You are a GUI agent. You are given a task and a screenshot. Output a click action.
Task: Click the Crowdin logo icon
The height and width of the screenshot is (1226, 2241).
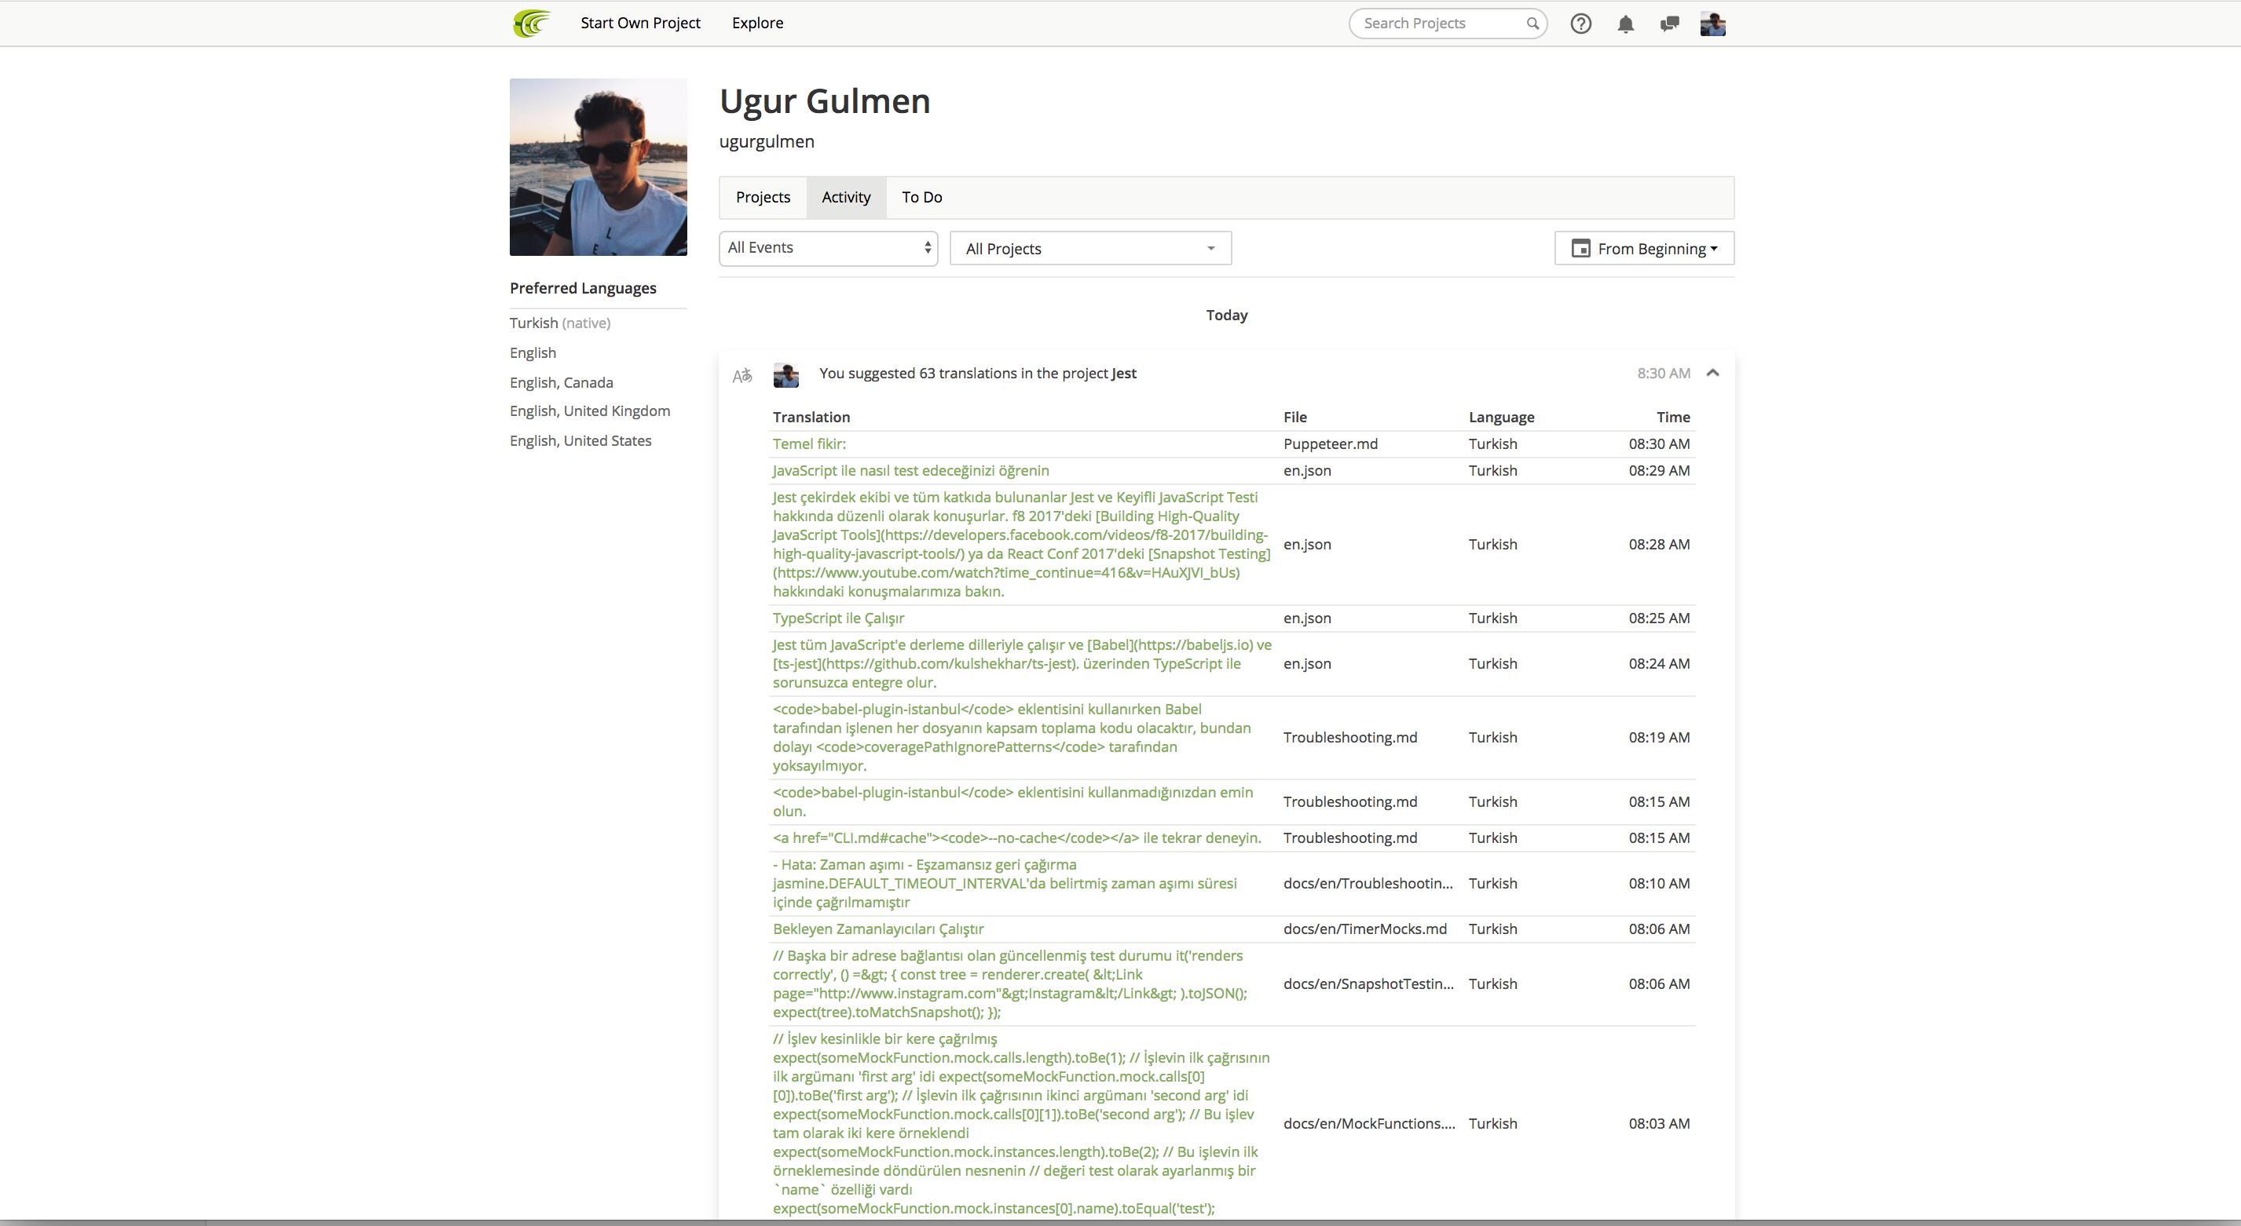[x=532, y=24]
